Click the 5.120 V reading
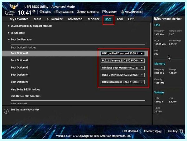Screen dimensions: 187x141 (173, 102)
